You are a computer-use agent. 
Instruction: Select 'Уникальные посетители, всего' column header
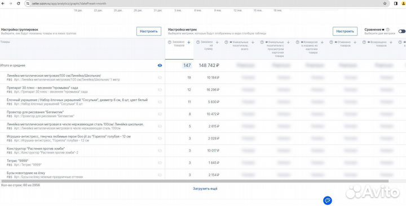pyautogui.click(x=240, y=46)
